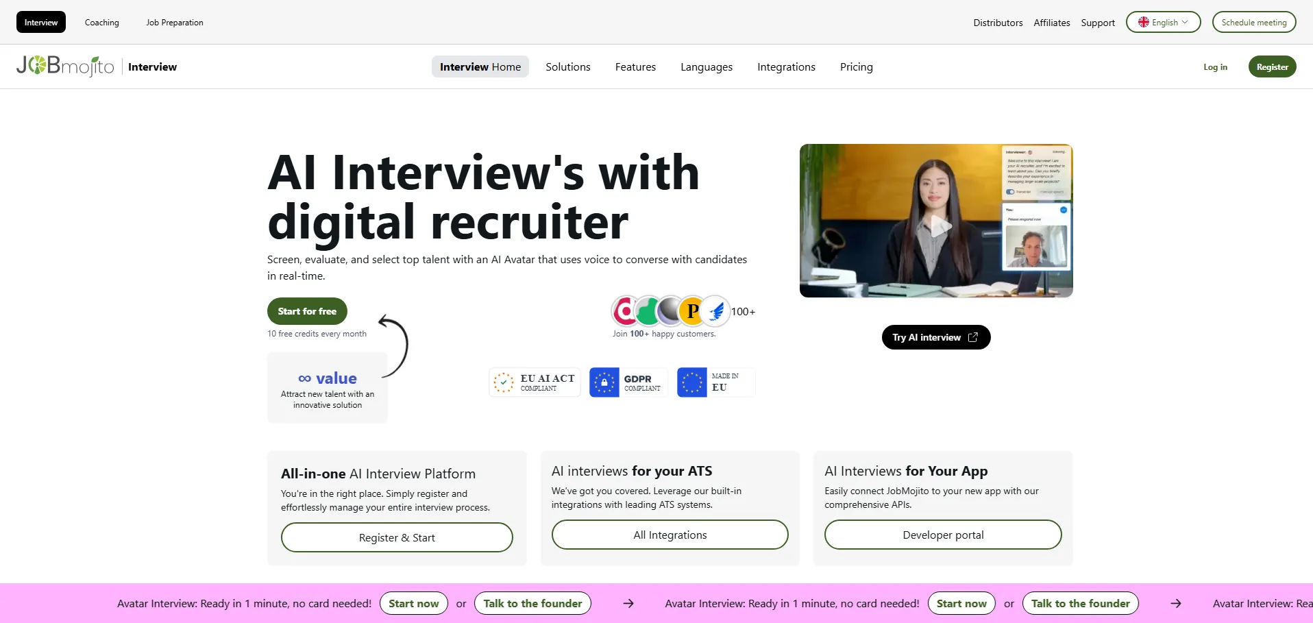Open the Developer portal
The image size is (1313, 623).
tap(943, 535)
